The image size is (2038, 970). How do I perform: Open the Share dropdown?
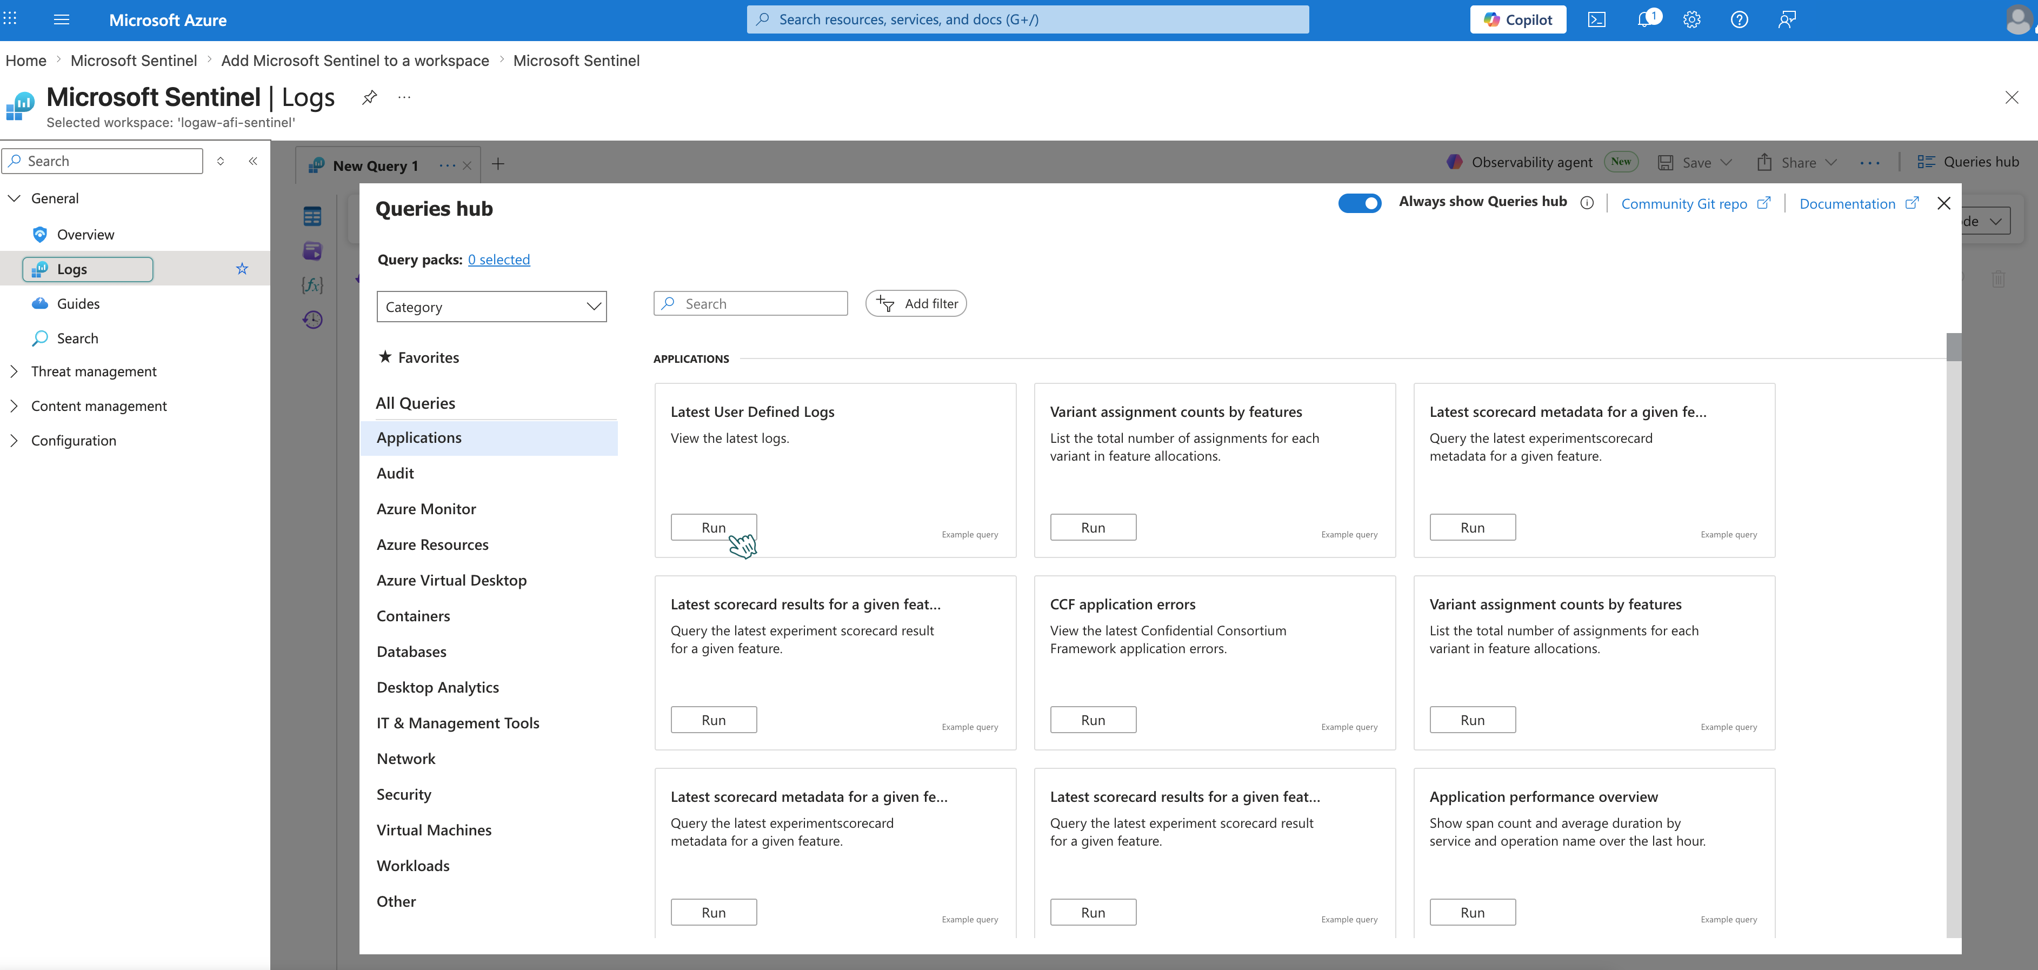[x=1796, y=162]
